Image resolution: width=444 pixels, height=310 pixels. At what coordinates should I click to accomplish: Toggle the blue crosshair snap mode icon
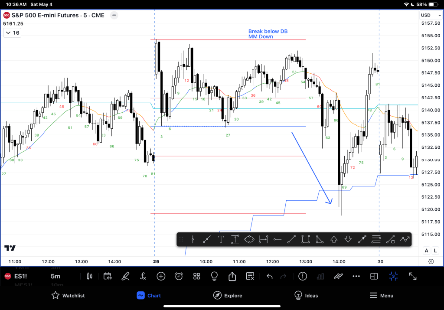tap(393, 276)
